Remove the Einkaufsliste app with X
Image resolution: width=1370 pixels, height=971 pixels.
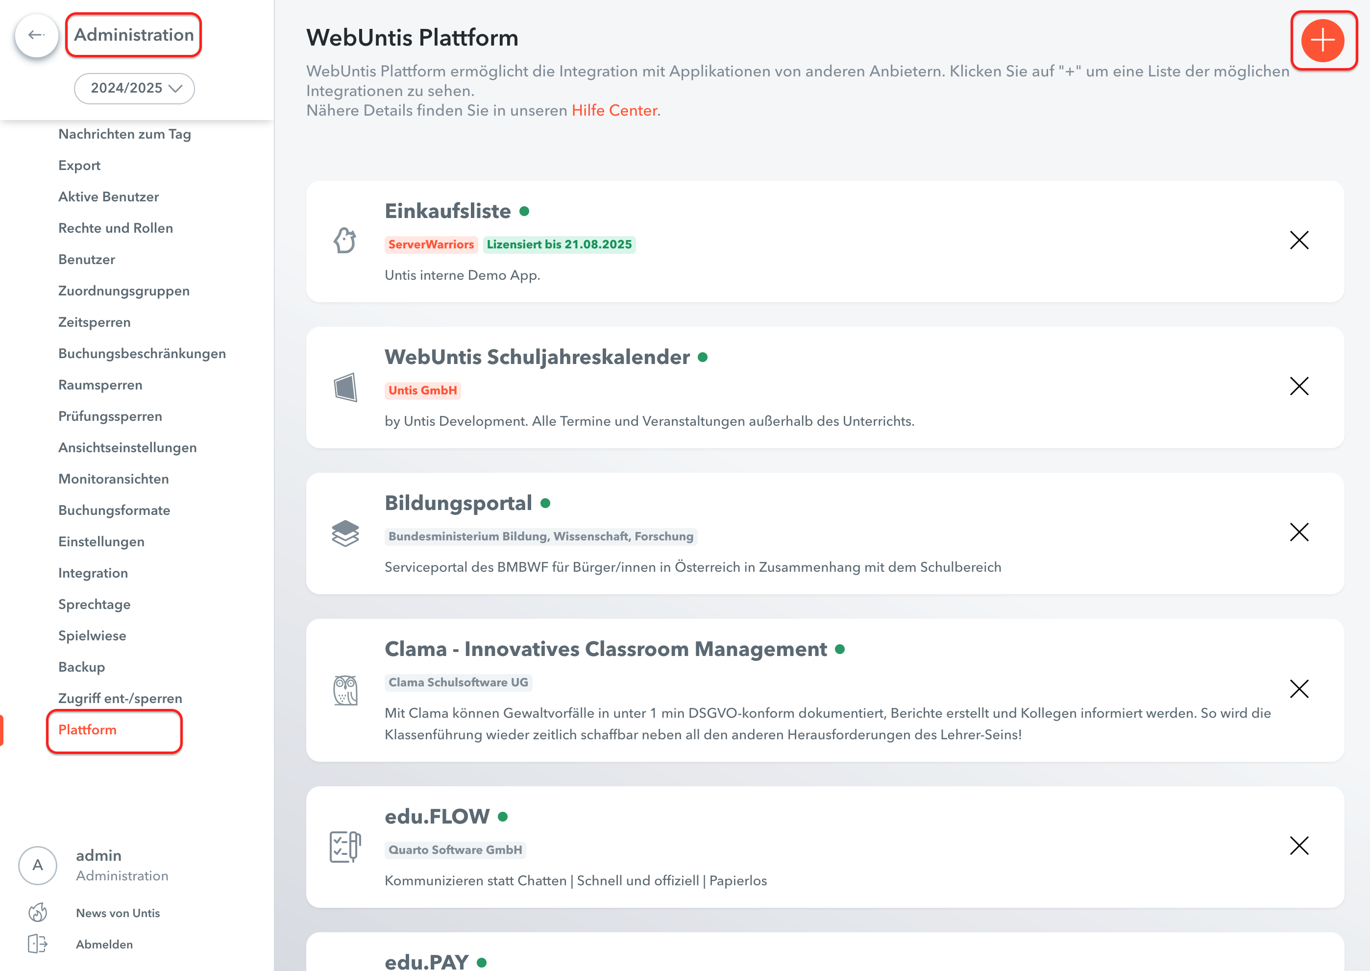click(1299, 241)
